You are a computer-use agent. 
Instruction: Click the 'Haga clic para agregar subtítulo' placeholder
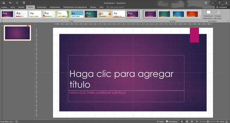point(126,96)
